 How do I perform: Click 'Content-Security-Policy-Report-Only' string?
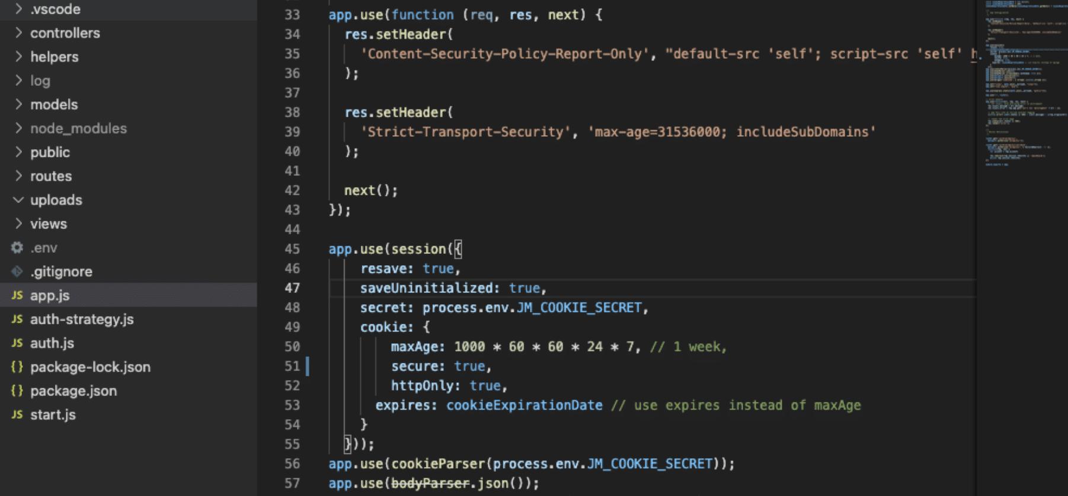click(505, 54)
